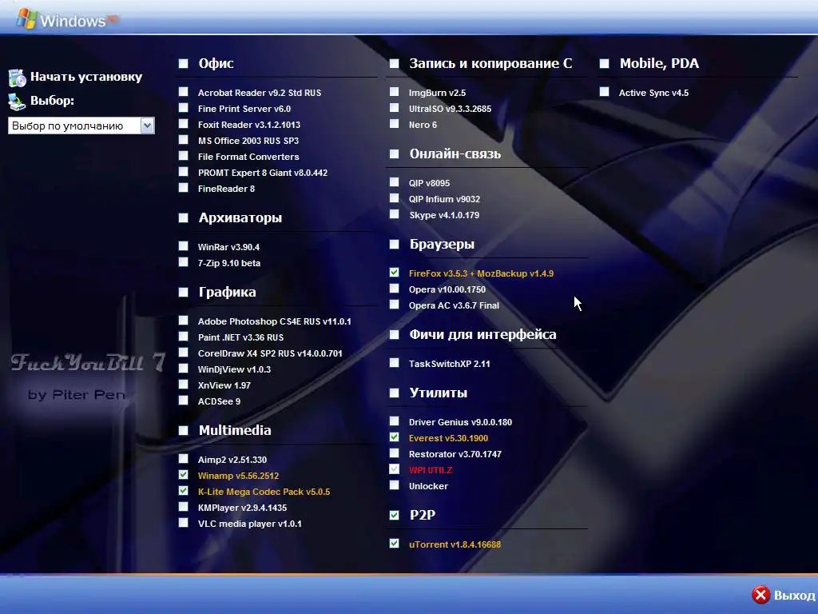Enable WinRar v3.90.4 checkbox
Screen dimensions: 818x614
point(183,246)
